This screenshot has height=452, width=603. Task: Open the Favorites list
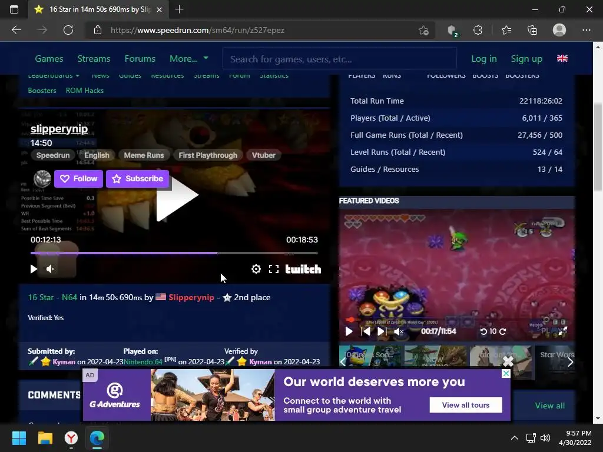point(506,30)
